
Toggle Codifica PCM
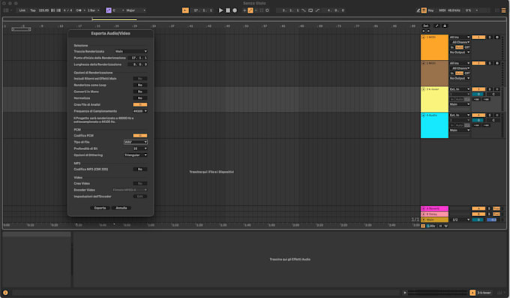[139, 135]
